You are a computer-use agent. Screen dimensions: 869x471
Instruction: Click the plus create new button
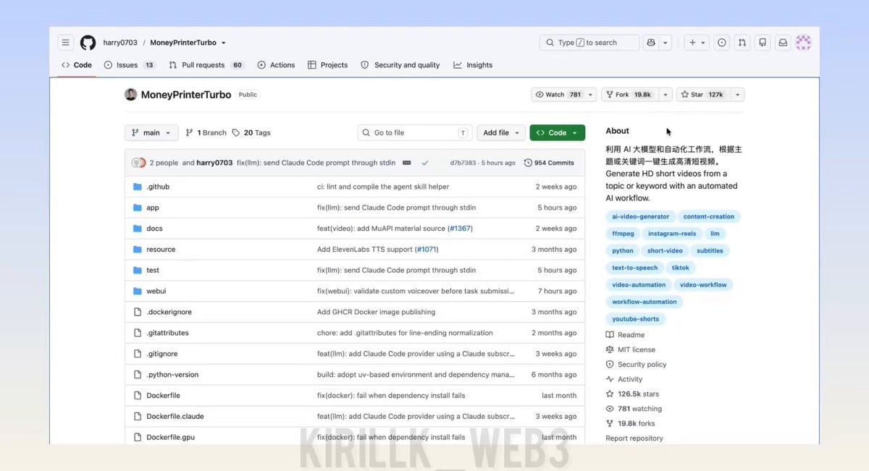(697, 43)
